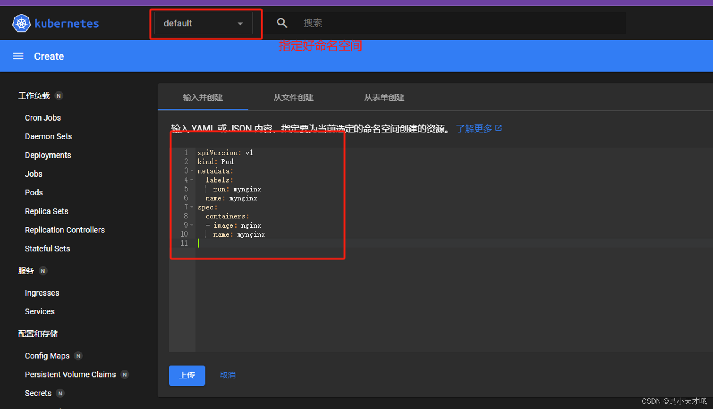This screenshot has height=409, width=713.
Task: Click the 上传 upload button
Action: click(x=187, y=375)
